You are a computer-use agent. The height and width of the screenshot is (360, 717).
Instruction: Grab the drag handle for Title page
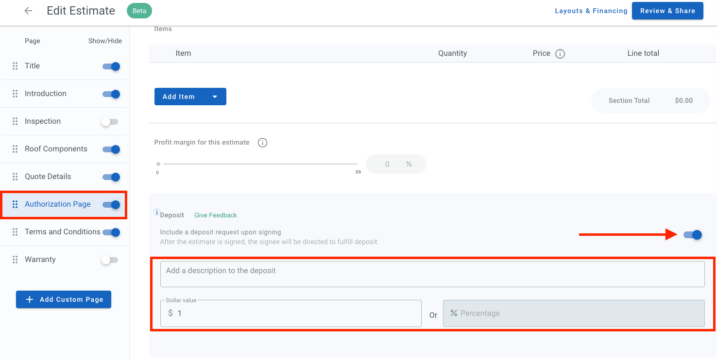(15, 66)
